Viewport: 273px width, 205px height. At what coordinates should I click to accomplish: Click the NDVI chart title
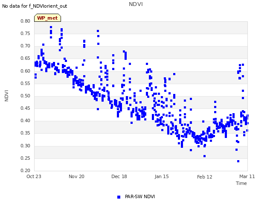click(136, 4)
